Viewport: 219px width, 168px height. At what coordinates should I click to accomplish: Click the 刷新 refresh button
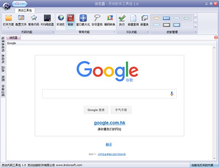70,21
